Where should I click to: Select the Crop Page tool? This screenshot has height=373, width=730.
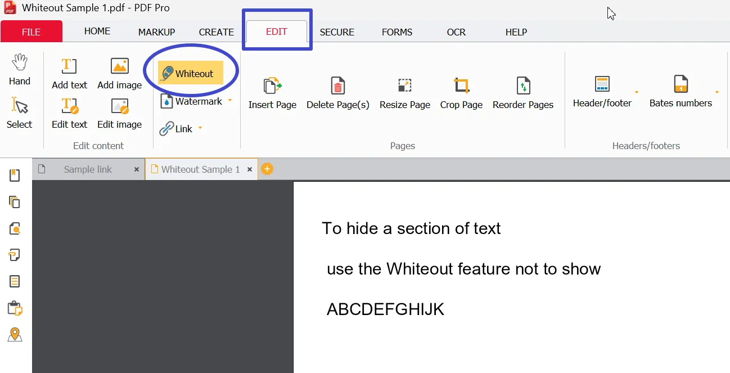[x=461, y=93]
